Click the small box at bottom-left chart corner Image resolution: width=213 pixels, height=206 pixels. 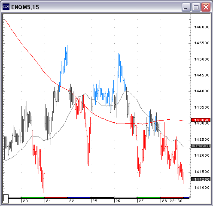6,199
